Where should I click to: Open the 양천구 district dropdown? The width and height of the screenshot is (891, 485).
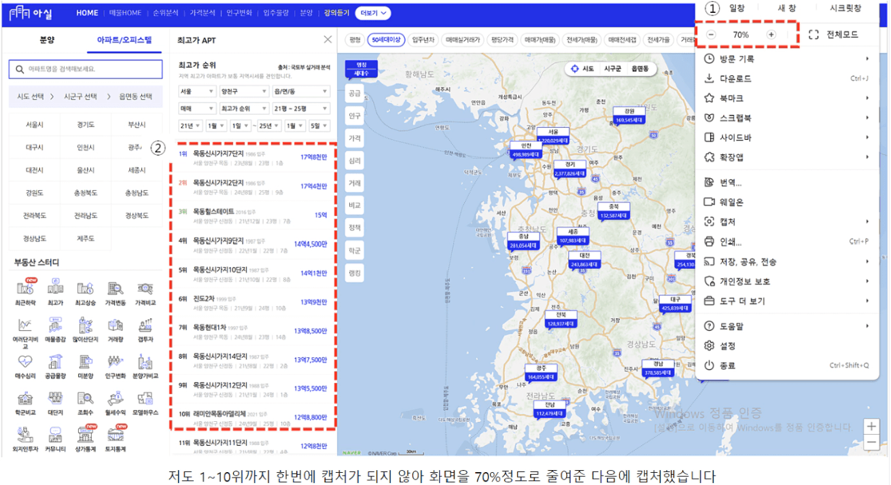tap(244, 91)
